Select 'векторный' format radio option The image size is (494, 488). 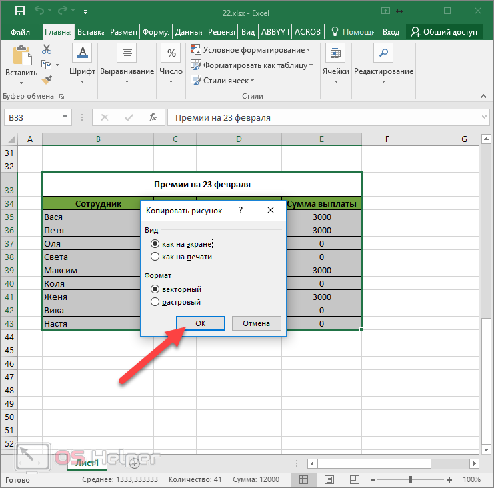pyautogui.click(x=176, y=289)
